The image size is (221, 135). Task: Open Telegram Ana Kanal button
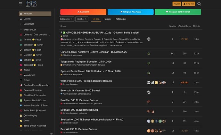[131, 12]
